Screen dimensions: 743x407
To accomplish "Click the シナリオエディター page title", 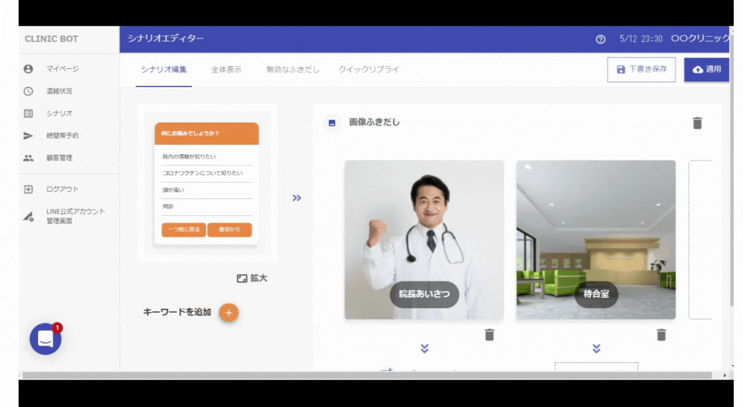I will point(166,39).
